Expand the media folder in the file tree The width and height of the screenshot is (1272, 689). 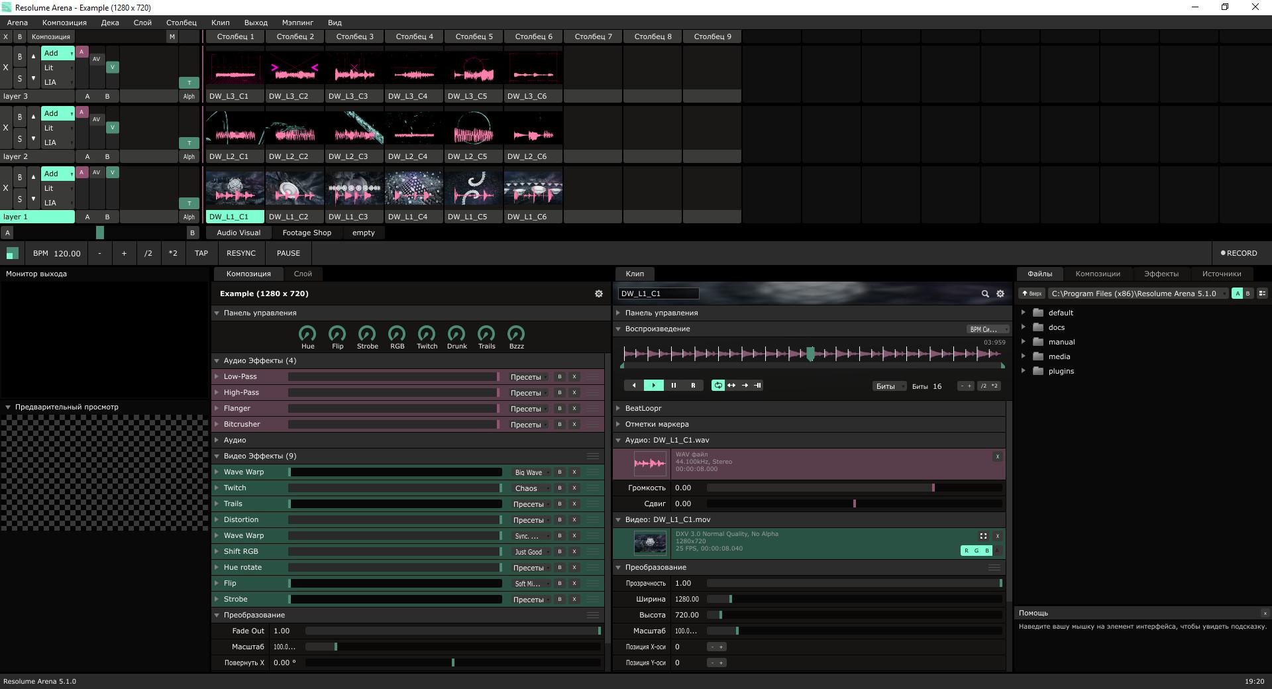[1024, 356]
